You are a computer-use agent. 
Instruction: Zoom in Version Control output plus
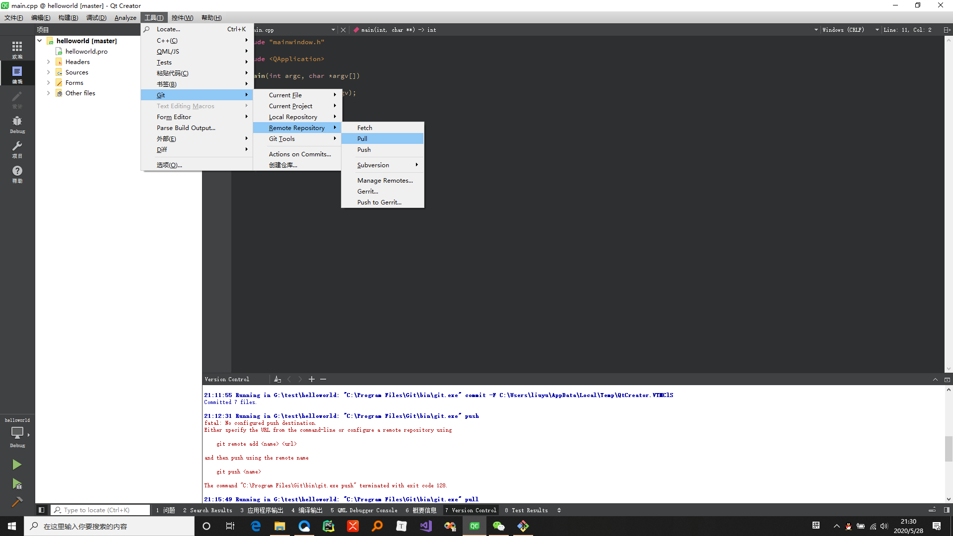[x=312, y=379]
